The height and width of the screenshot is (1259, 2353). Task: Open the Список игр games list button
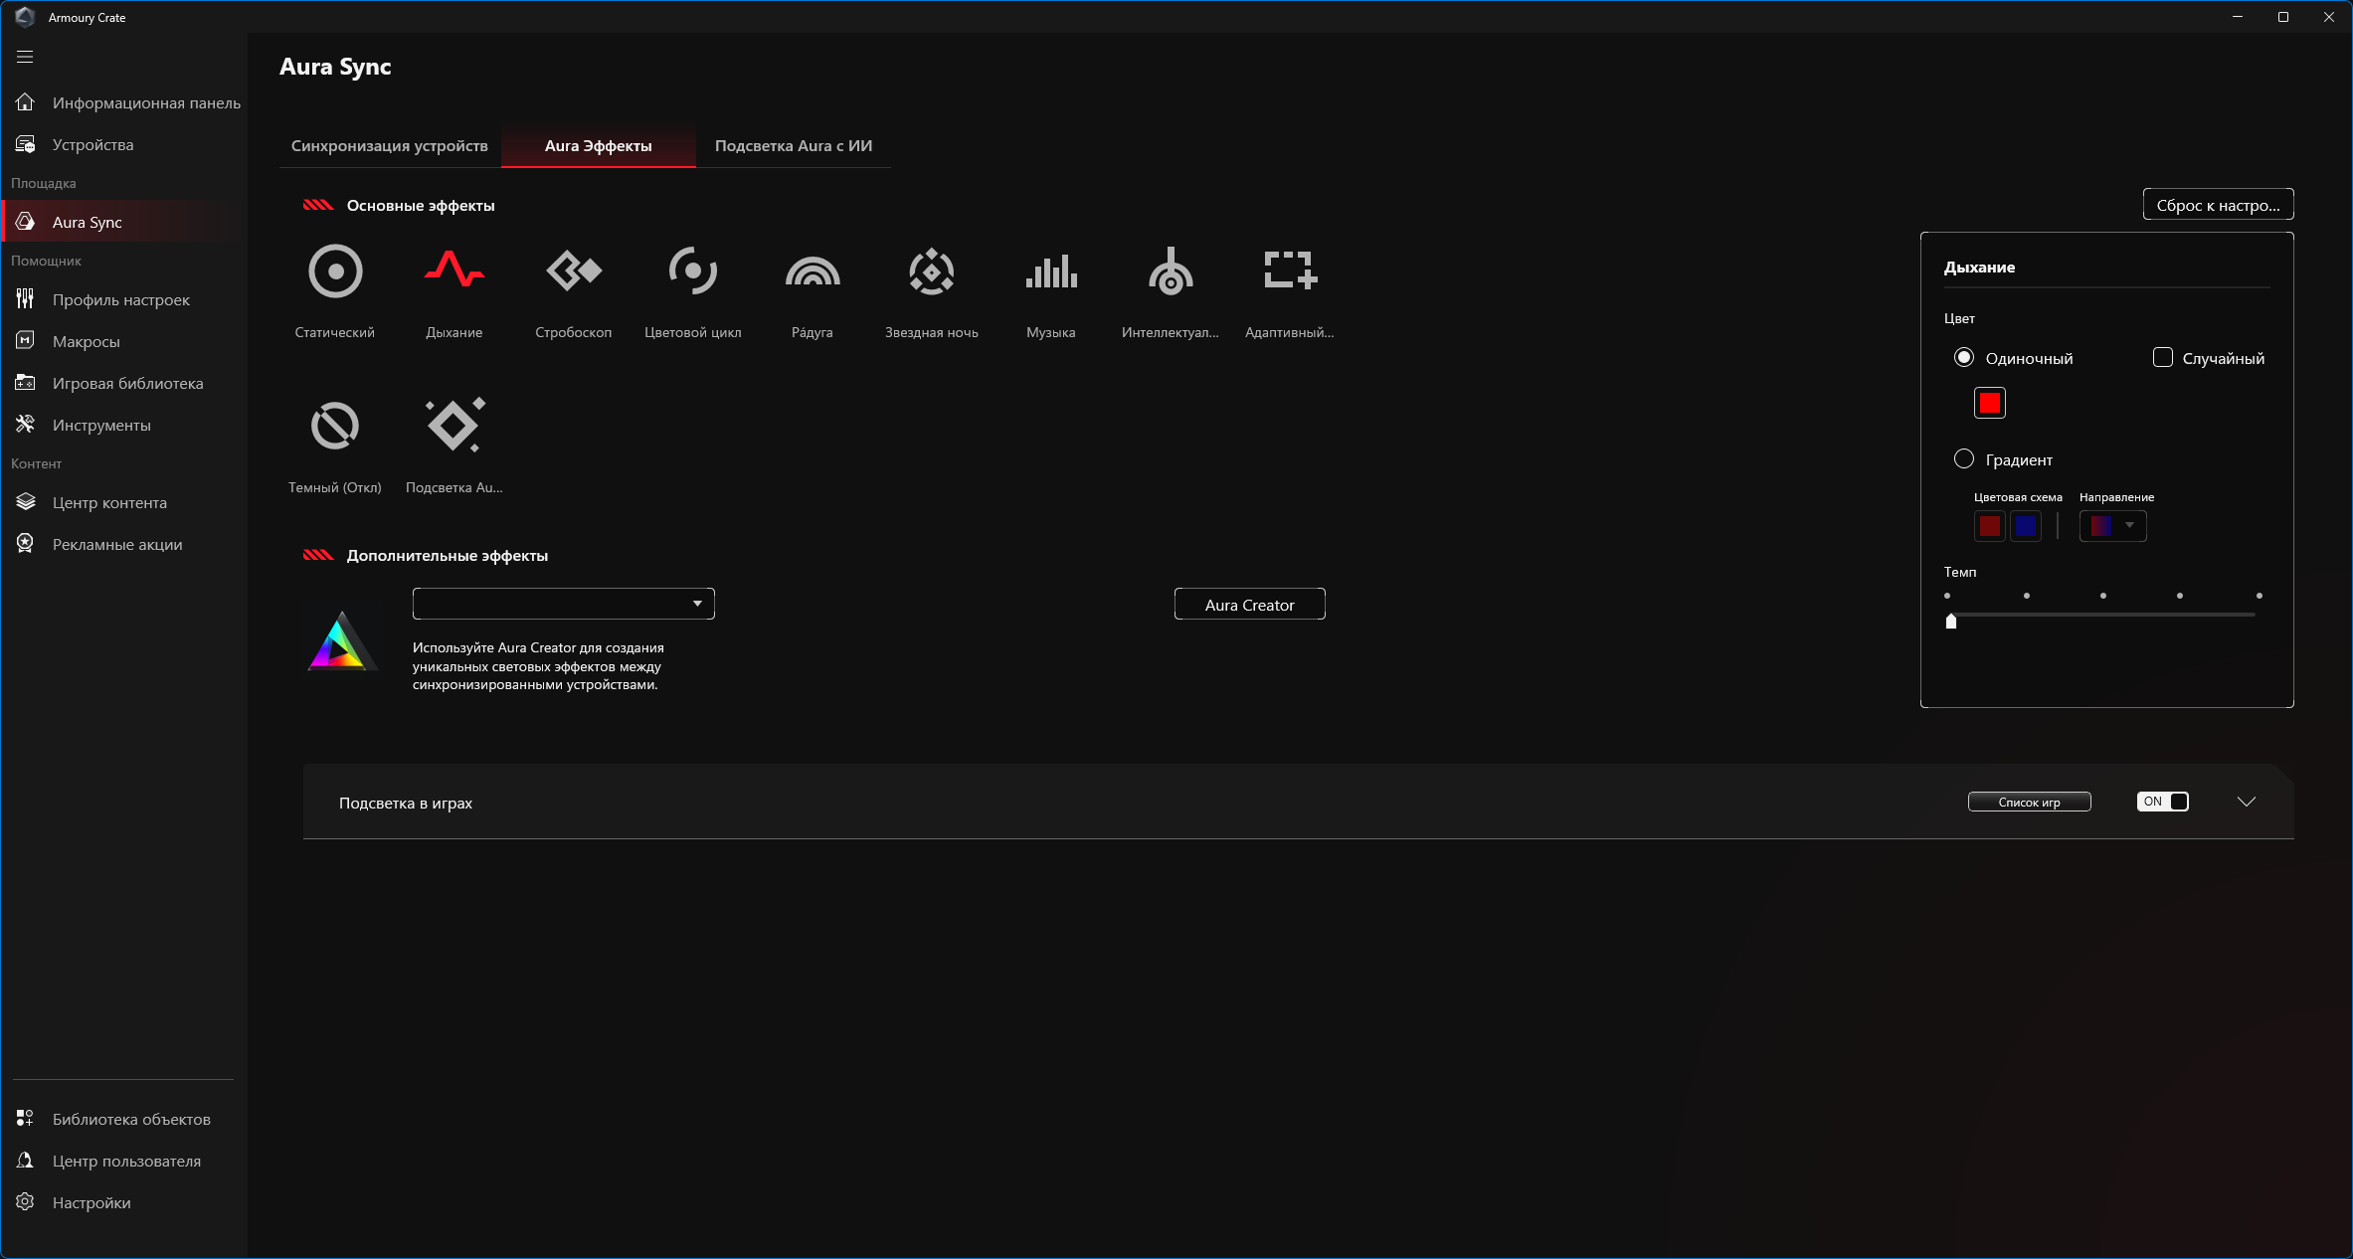pyautogui.click(x=2029, y=802)
